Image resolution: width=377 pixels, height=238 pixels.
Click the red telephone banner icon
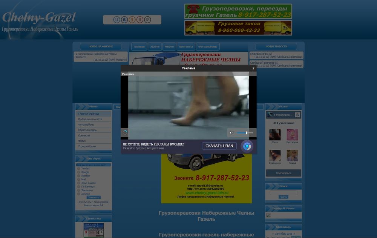[x=193, y=9]
